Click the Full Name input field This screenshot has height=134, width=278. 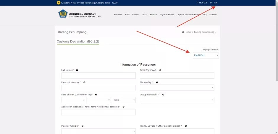point(98,76)
